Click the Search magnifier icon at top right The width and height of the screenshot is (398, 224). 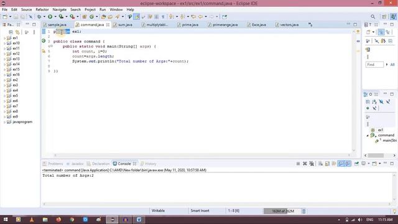373,17
